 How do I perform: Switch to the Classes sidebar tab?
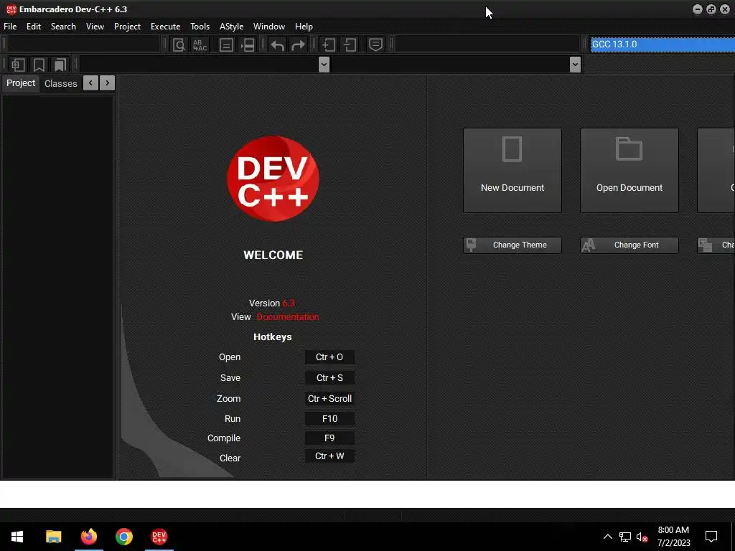point(61,83)
